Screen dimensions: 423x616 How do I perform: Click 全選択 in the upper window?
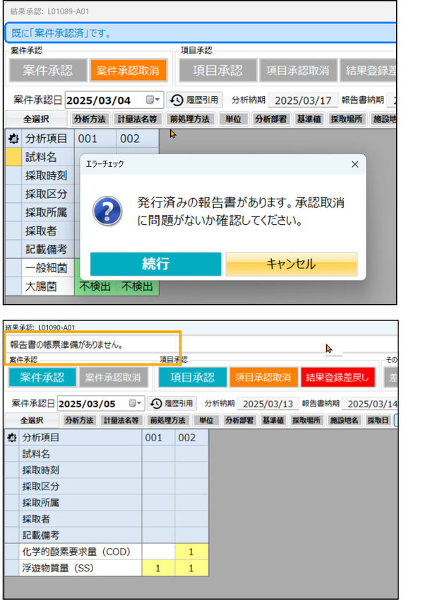[37, 119]
